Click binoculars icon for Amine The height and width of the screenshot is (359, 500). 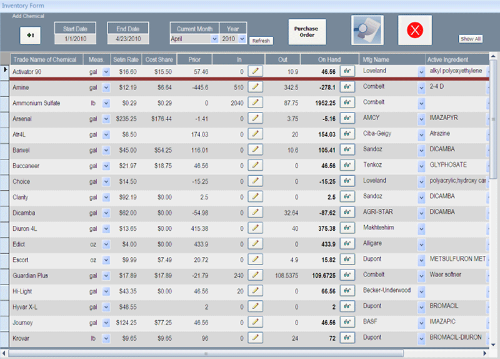pyautogui.click(x=347, y=87)
